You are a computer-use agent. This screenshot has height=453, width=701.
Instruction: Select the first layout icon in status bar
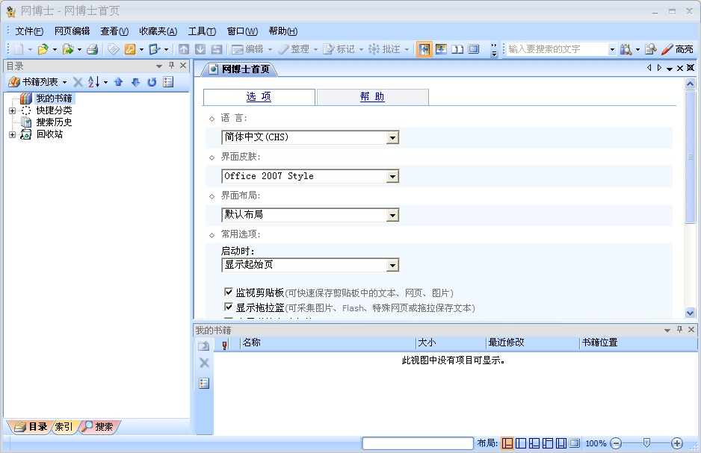tap(507, 443)
